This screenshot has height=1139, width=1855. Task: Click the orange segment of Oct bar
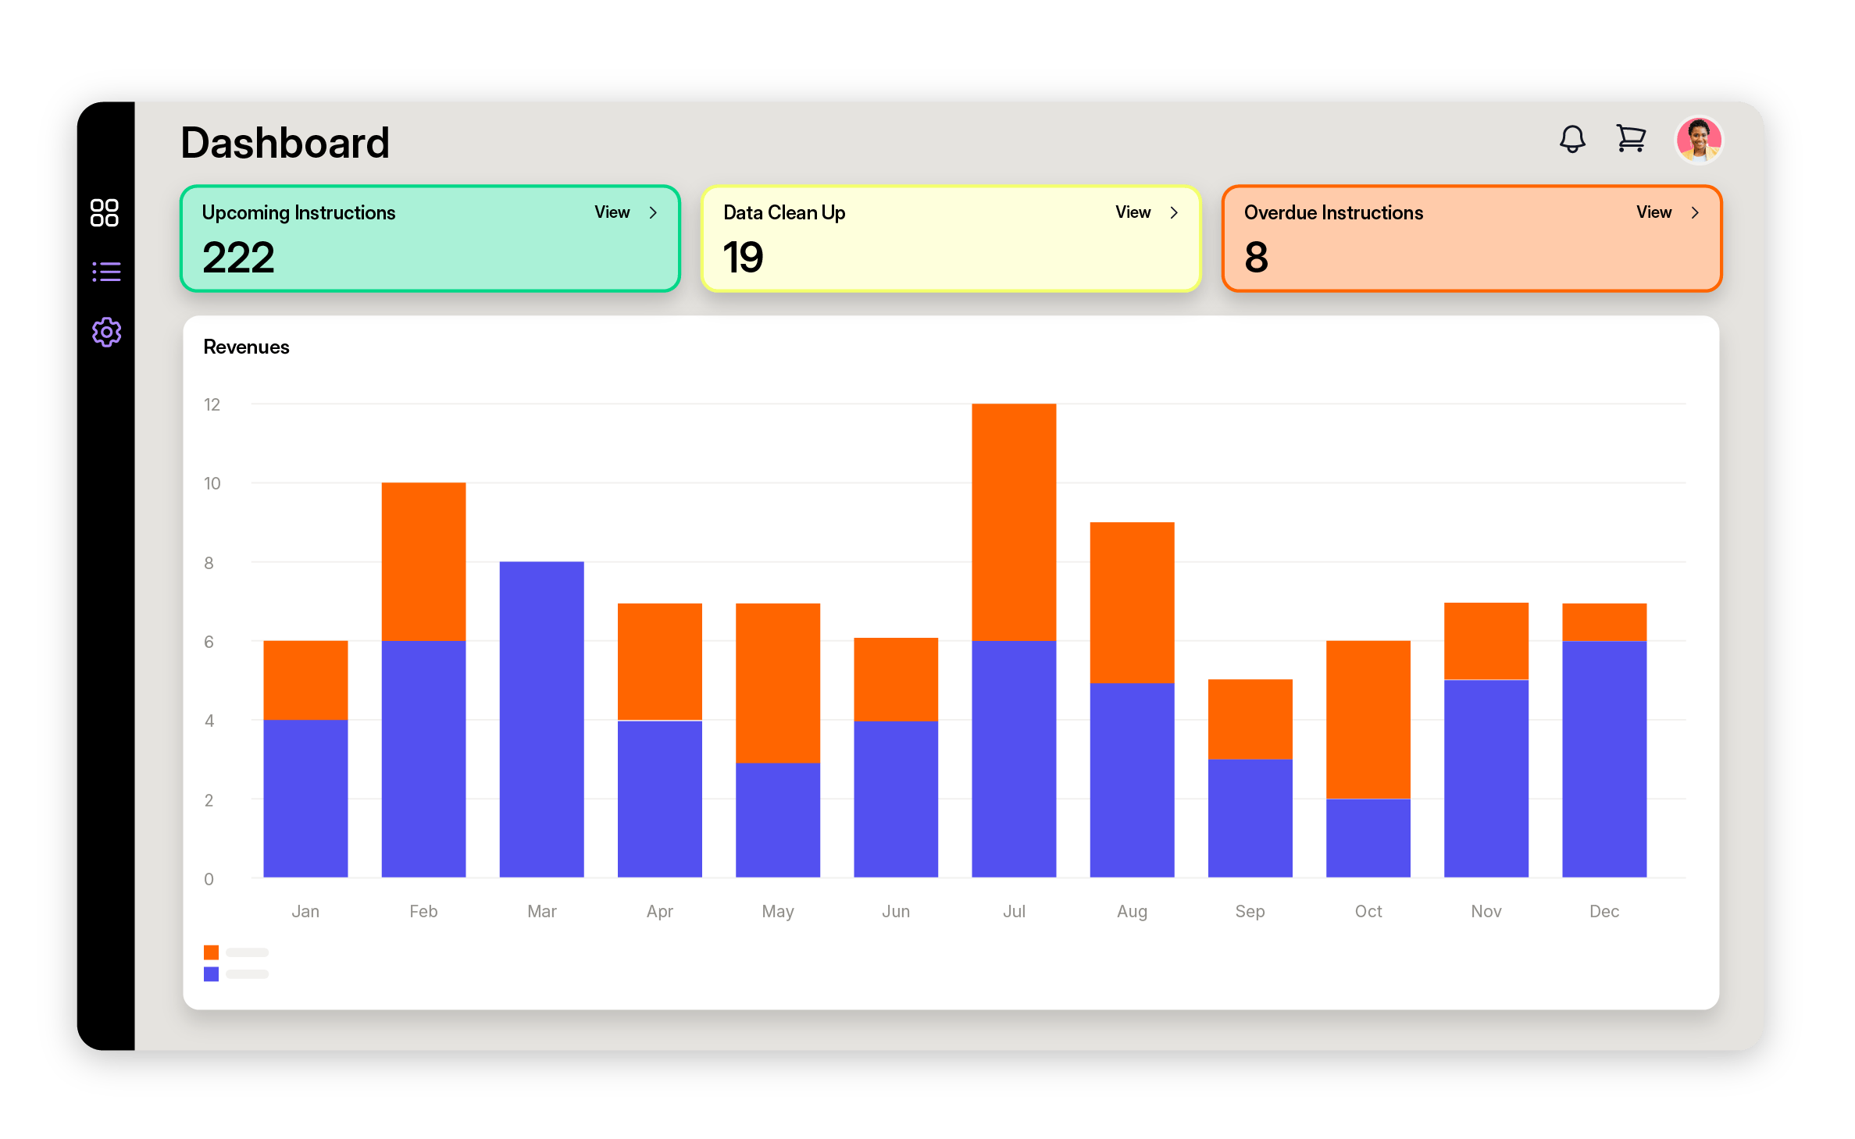point(1368,718)
